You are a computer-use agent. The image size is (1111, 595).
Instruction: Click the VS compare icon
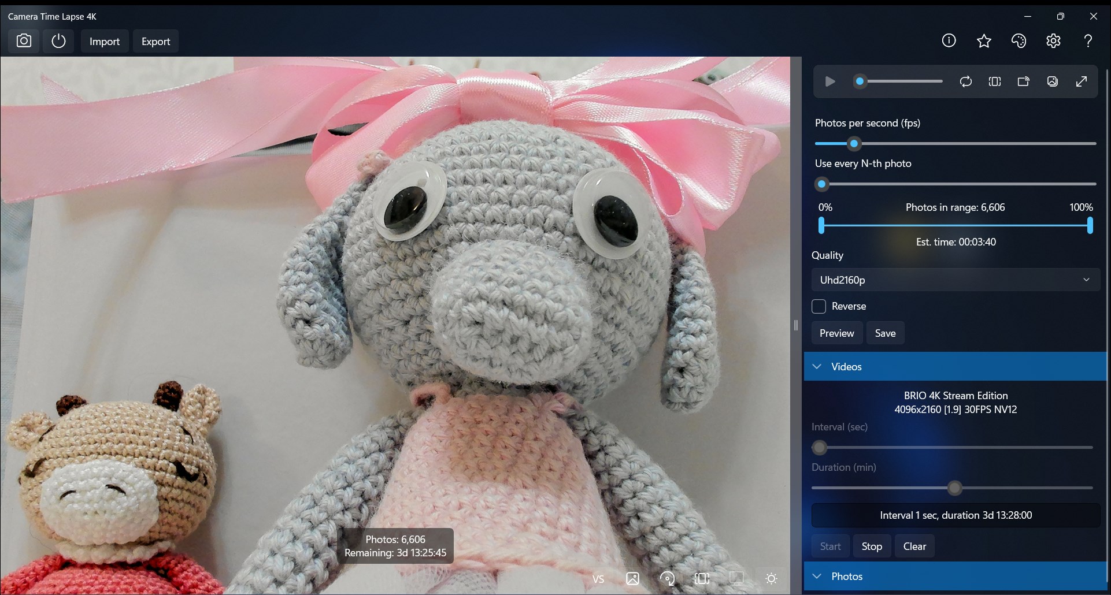pyautogui.click(x=598, y=578)
